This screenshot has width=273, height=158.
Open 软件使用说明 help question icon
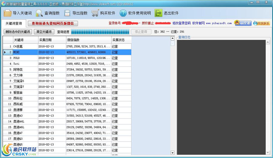coord(123,13)
